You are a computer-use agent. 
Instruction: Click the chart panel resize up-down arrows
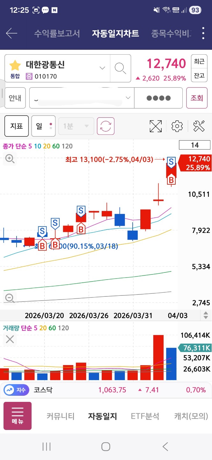click(206, 315)
